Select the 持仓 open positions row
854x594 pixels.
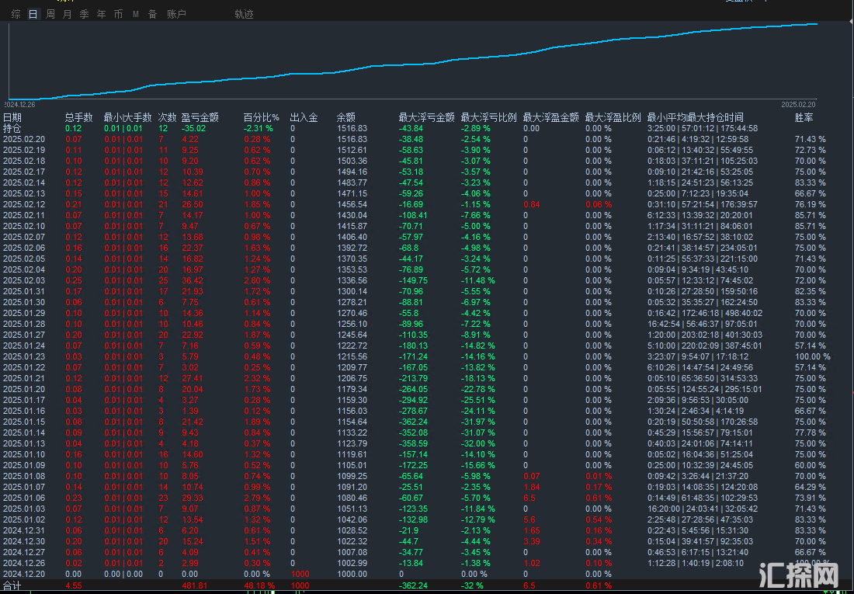point(12,128)
